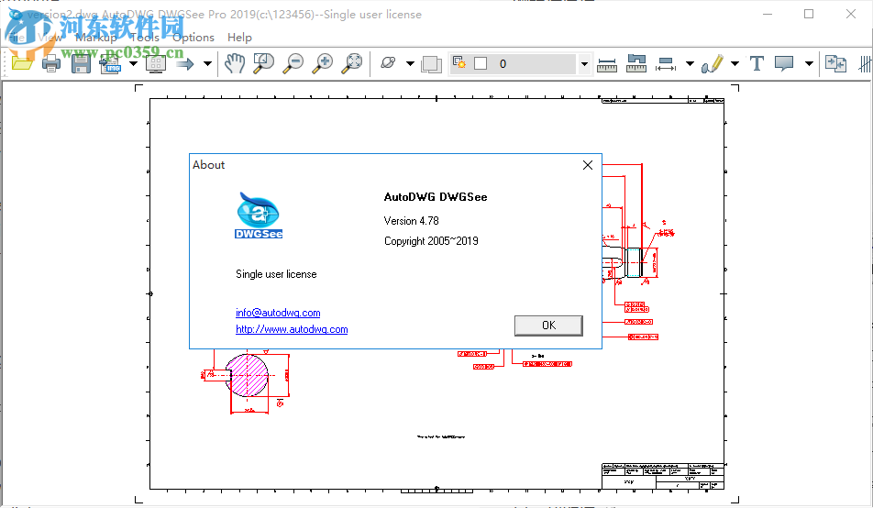Click the layer state sun icon
Image resolution: width=873 pixels, height=508 pixels.
point(459,62)
